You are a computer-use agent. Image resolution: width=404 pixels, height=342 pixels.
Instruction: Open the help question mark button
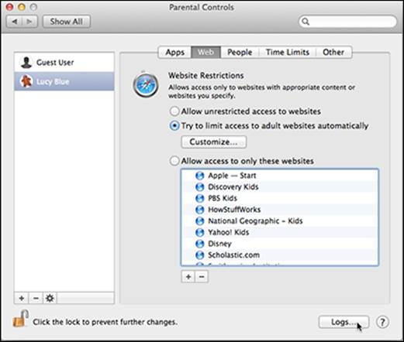[382, 322]
